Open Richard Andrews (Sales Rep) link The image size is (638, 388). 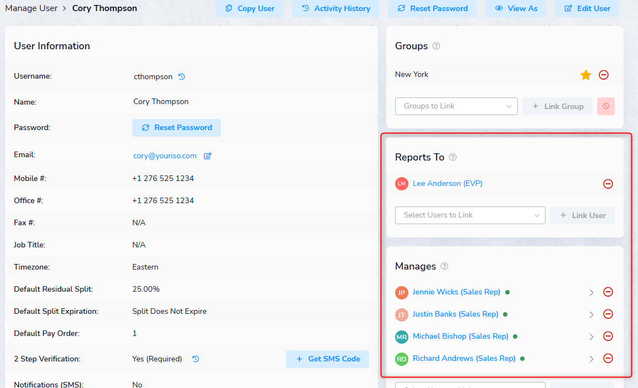click(x=464, y=358)
